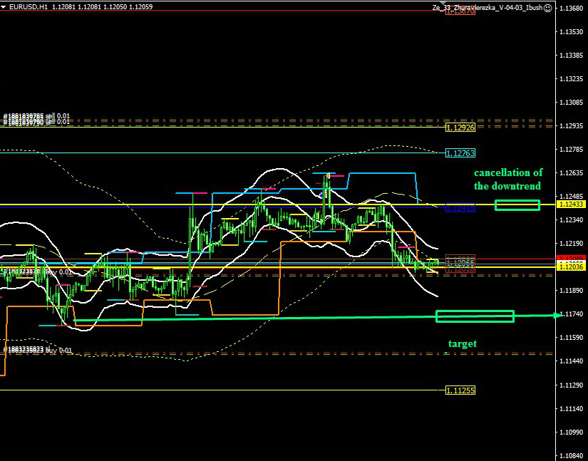Click the red 1.13670 price tag
The width and height of the screenshot is (588, 461).
coord(460,11)
